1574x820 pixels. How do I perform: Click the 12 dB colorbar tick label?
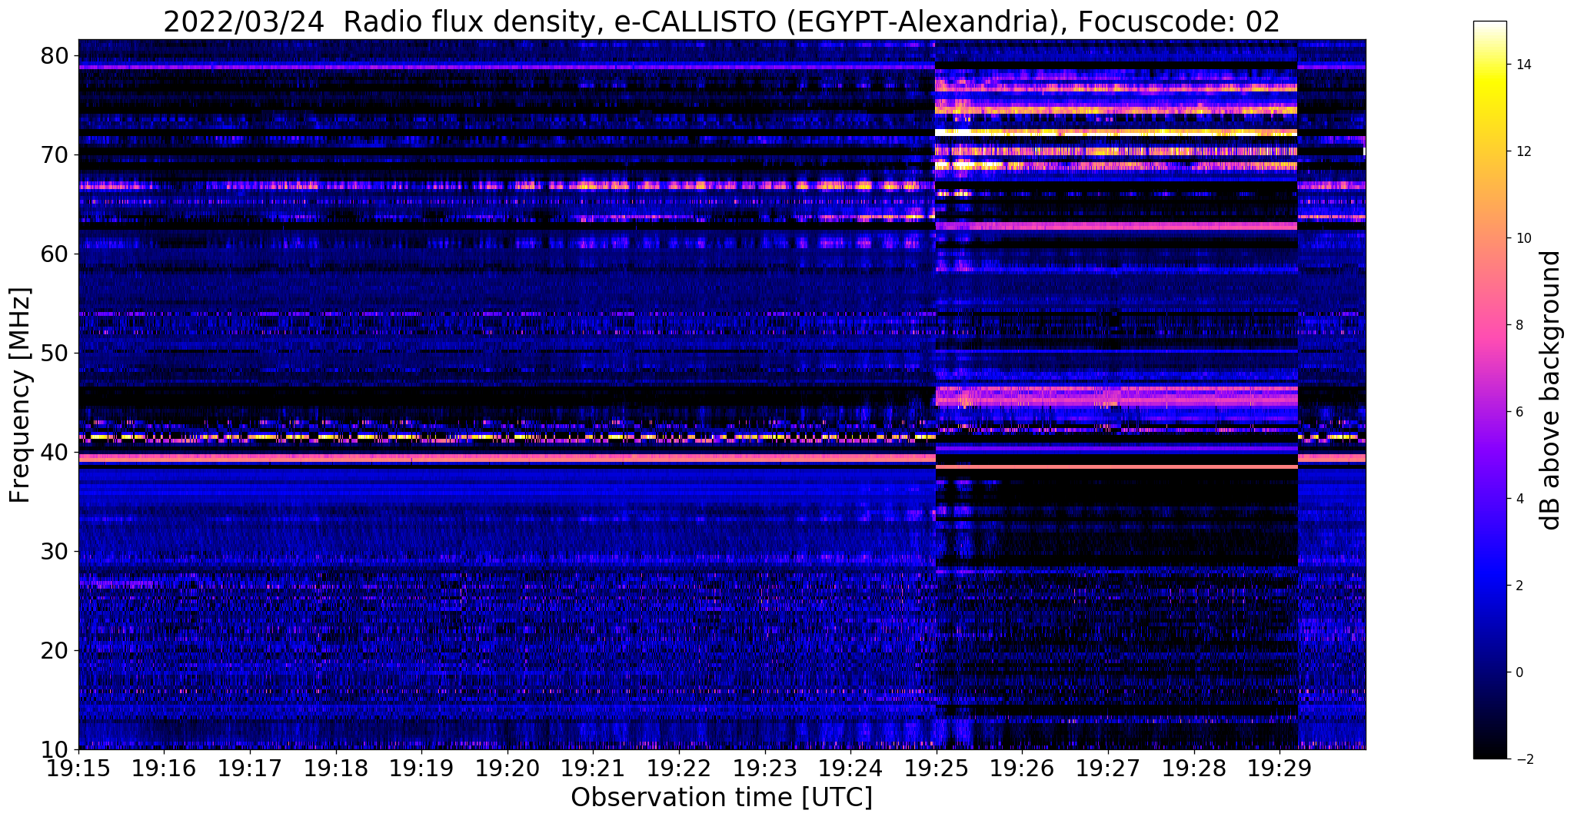tap(1522, 151)
